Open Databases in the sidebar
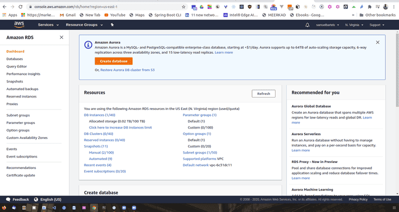Viewport: 399px width, 212px height. tap(14, 59)
